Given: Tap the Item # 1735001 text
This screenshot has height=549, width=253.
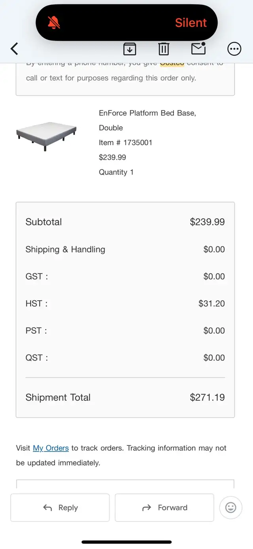Looking at the screenshot, I should coord(125,142).
